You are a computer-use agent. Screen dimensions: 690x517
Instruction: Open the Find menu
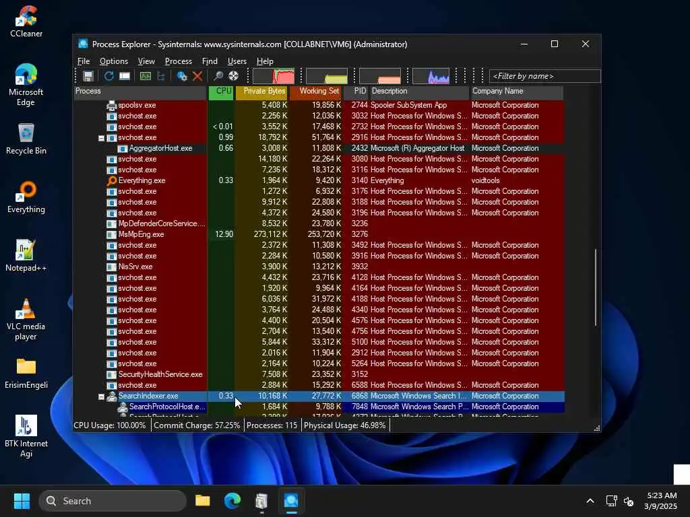210,61
